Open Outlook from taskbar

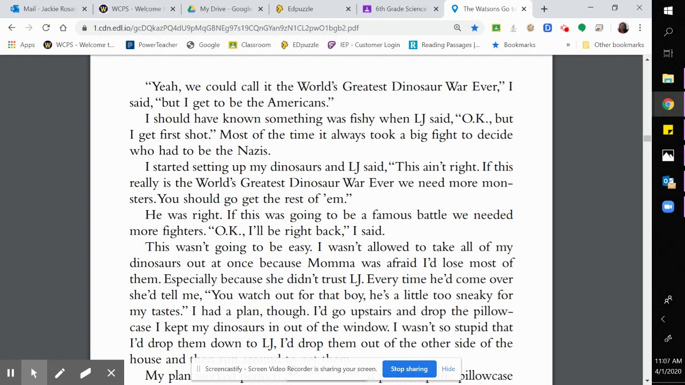668,182
